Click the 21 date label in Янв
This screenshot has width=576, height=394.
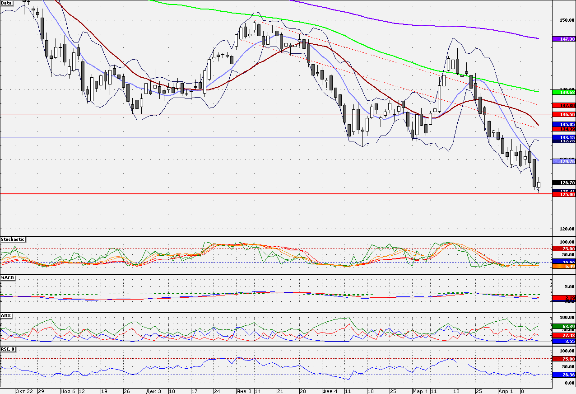tap(280, 391)
